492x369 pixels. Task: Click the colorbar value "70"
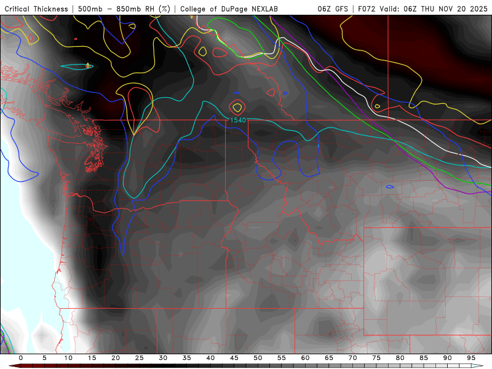352,358
